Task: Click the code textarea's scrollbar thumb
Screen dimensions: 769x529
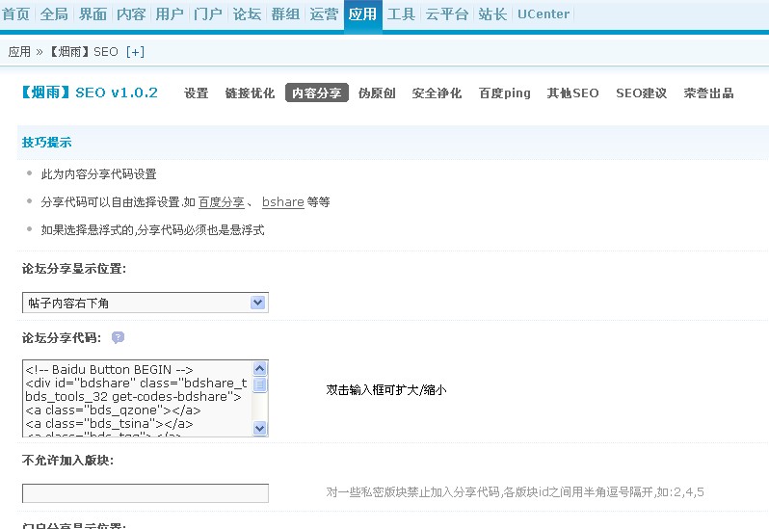Action: pos(259,384)
